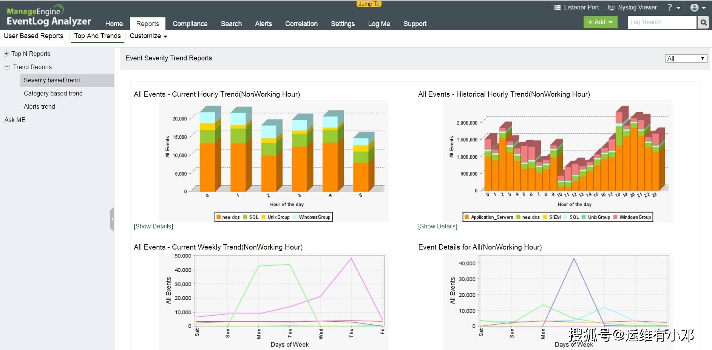Switch to User Based Reports
Screen dimensions: 712x350
pos(34,36)
